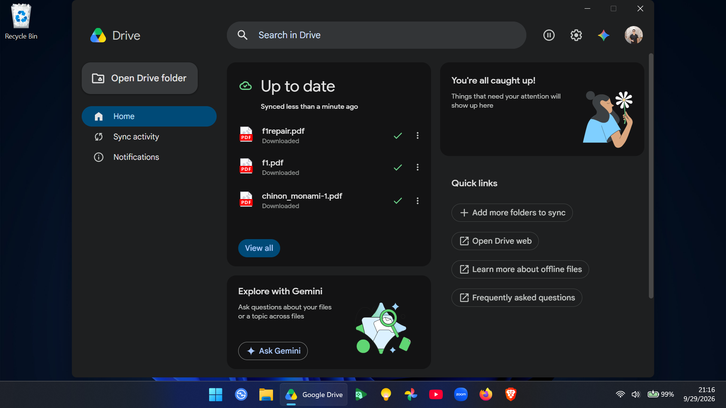
Task: Click the Ask Gemini button
Action: (x=273, y=351)
